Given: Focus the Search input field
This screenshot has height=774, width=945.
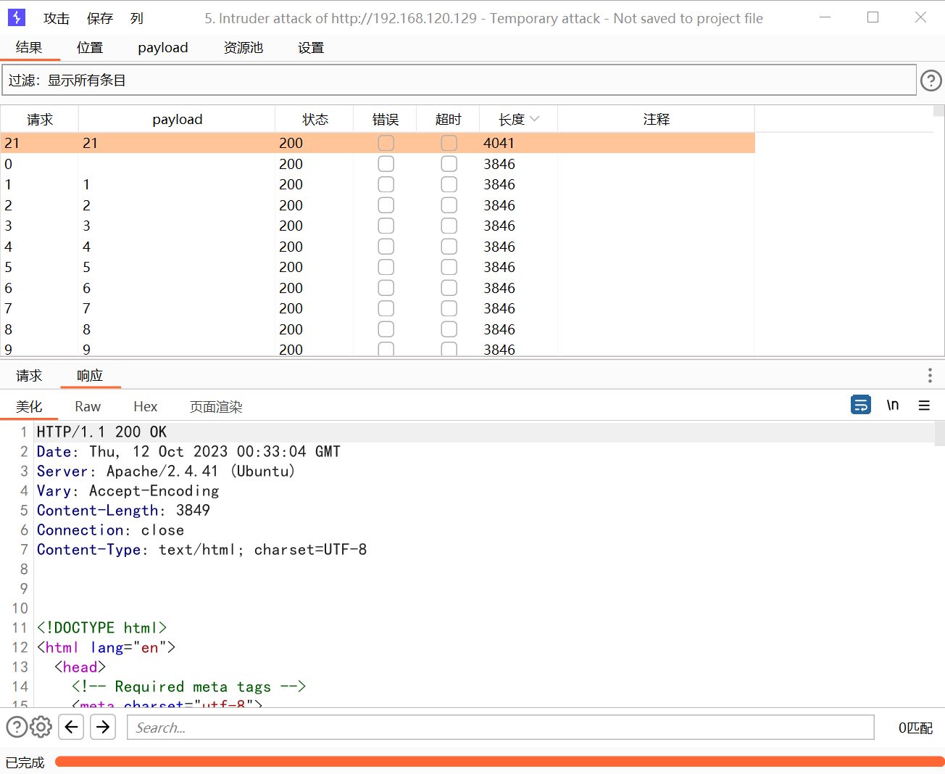Looking at the screenshot, I should [501, 727].
